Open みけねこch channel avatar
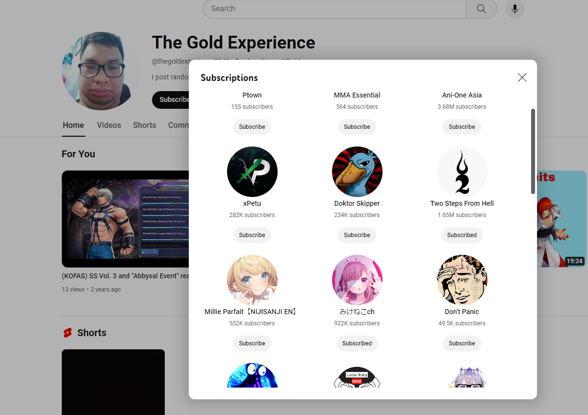Image resolution: width=588 pixels, height=415 pixels. (x=357, y=280)
